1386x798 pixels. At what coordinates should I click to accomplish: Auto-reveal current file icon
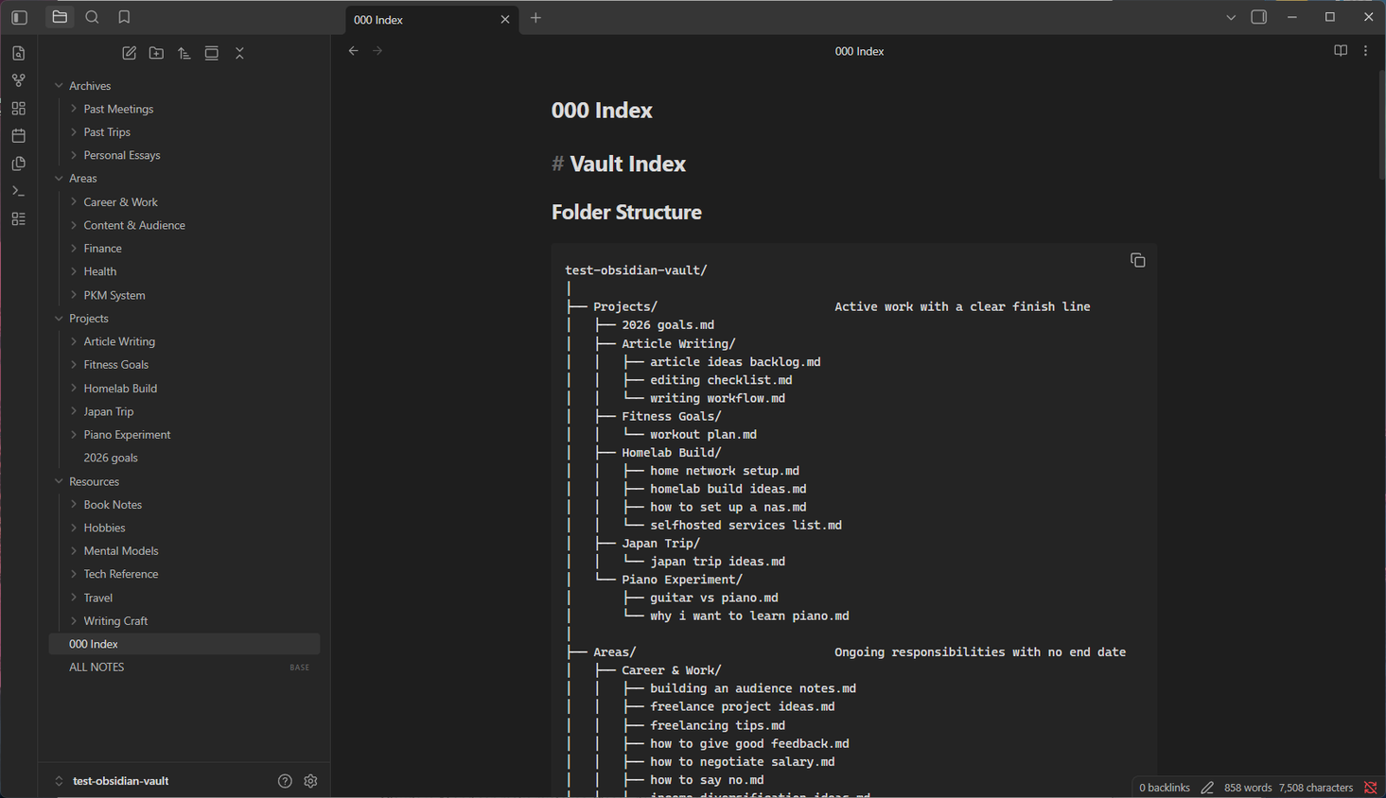(212, 54)
